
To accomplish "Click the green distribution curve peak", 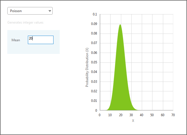I will 120,25.
